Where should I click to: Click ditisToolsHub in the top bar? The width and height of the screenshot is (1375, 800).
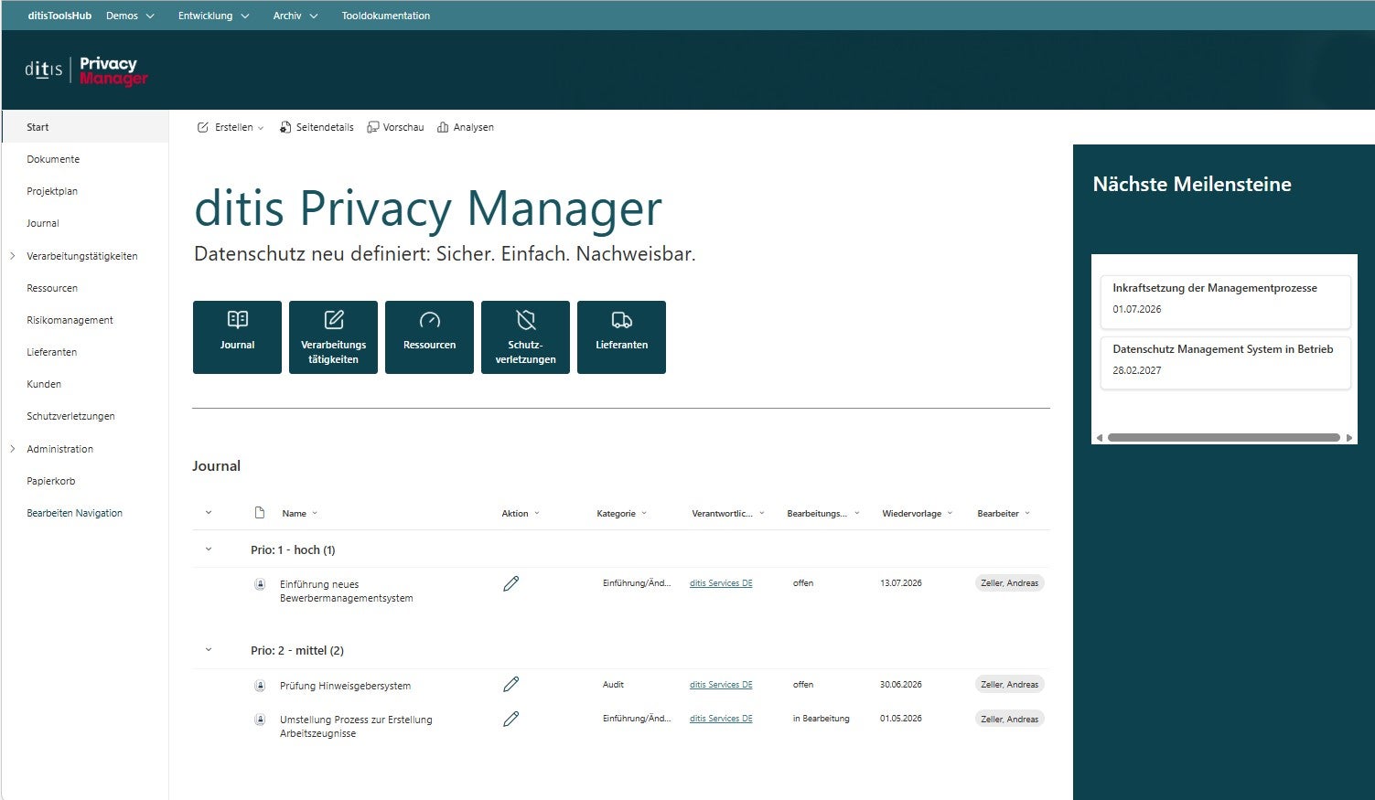(x=59, y=16)
